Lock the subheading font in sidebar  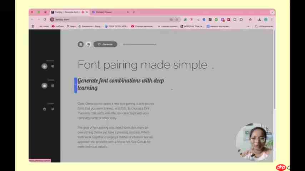44,85
